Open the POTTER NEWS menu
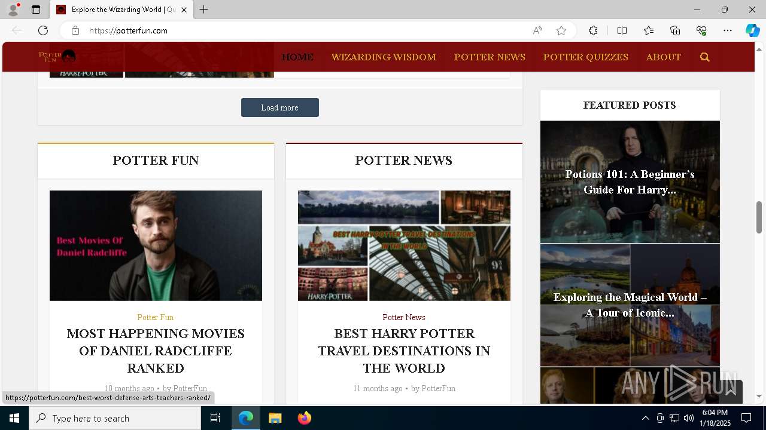This screenshot has width=766, height=430. click(x=490, y=57)
